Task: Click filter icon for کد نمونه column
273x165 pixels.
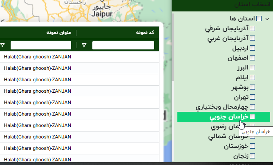Action: pos(84,45)
